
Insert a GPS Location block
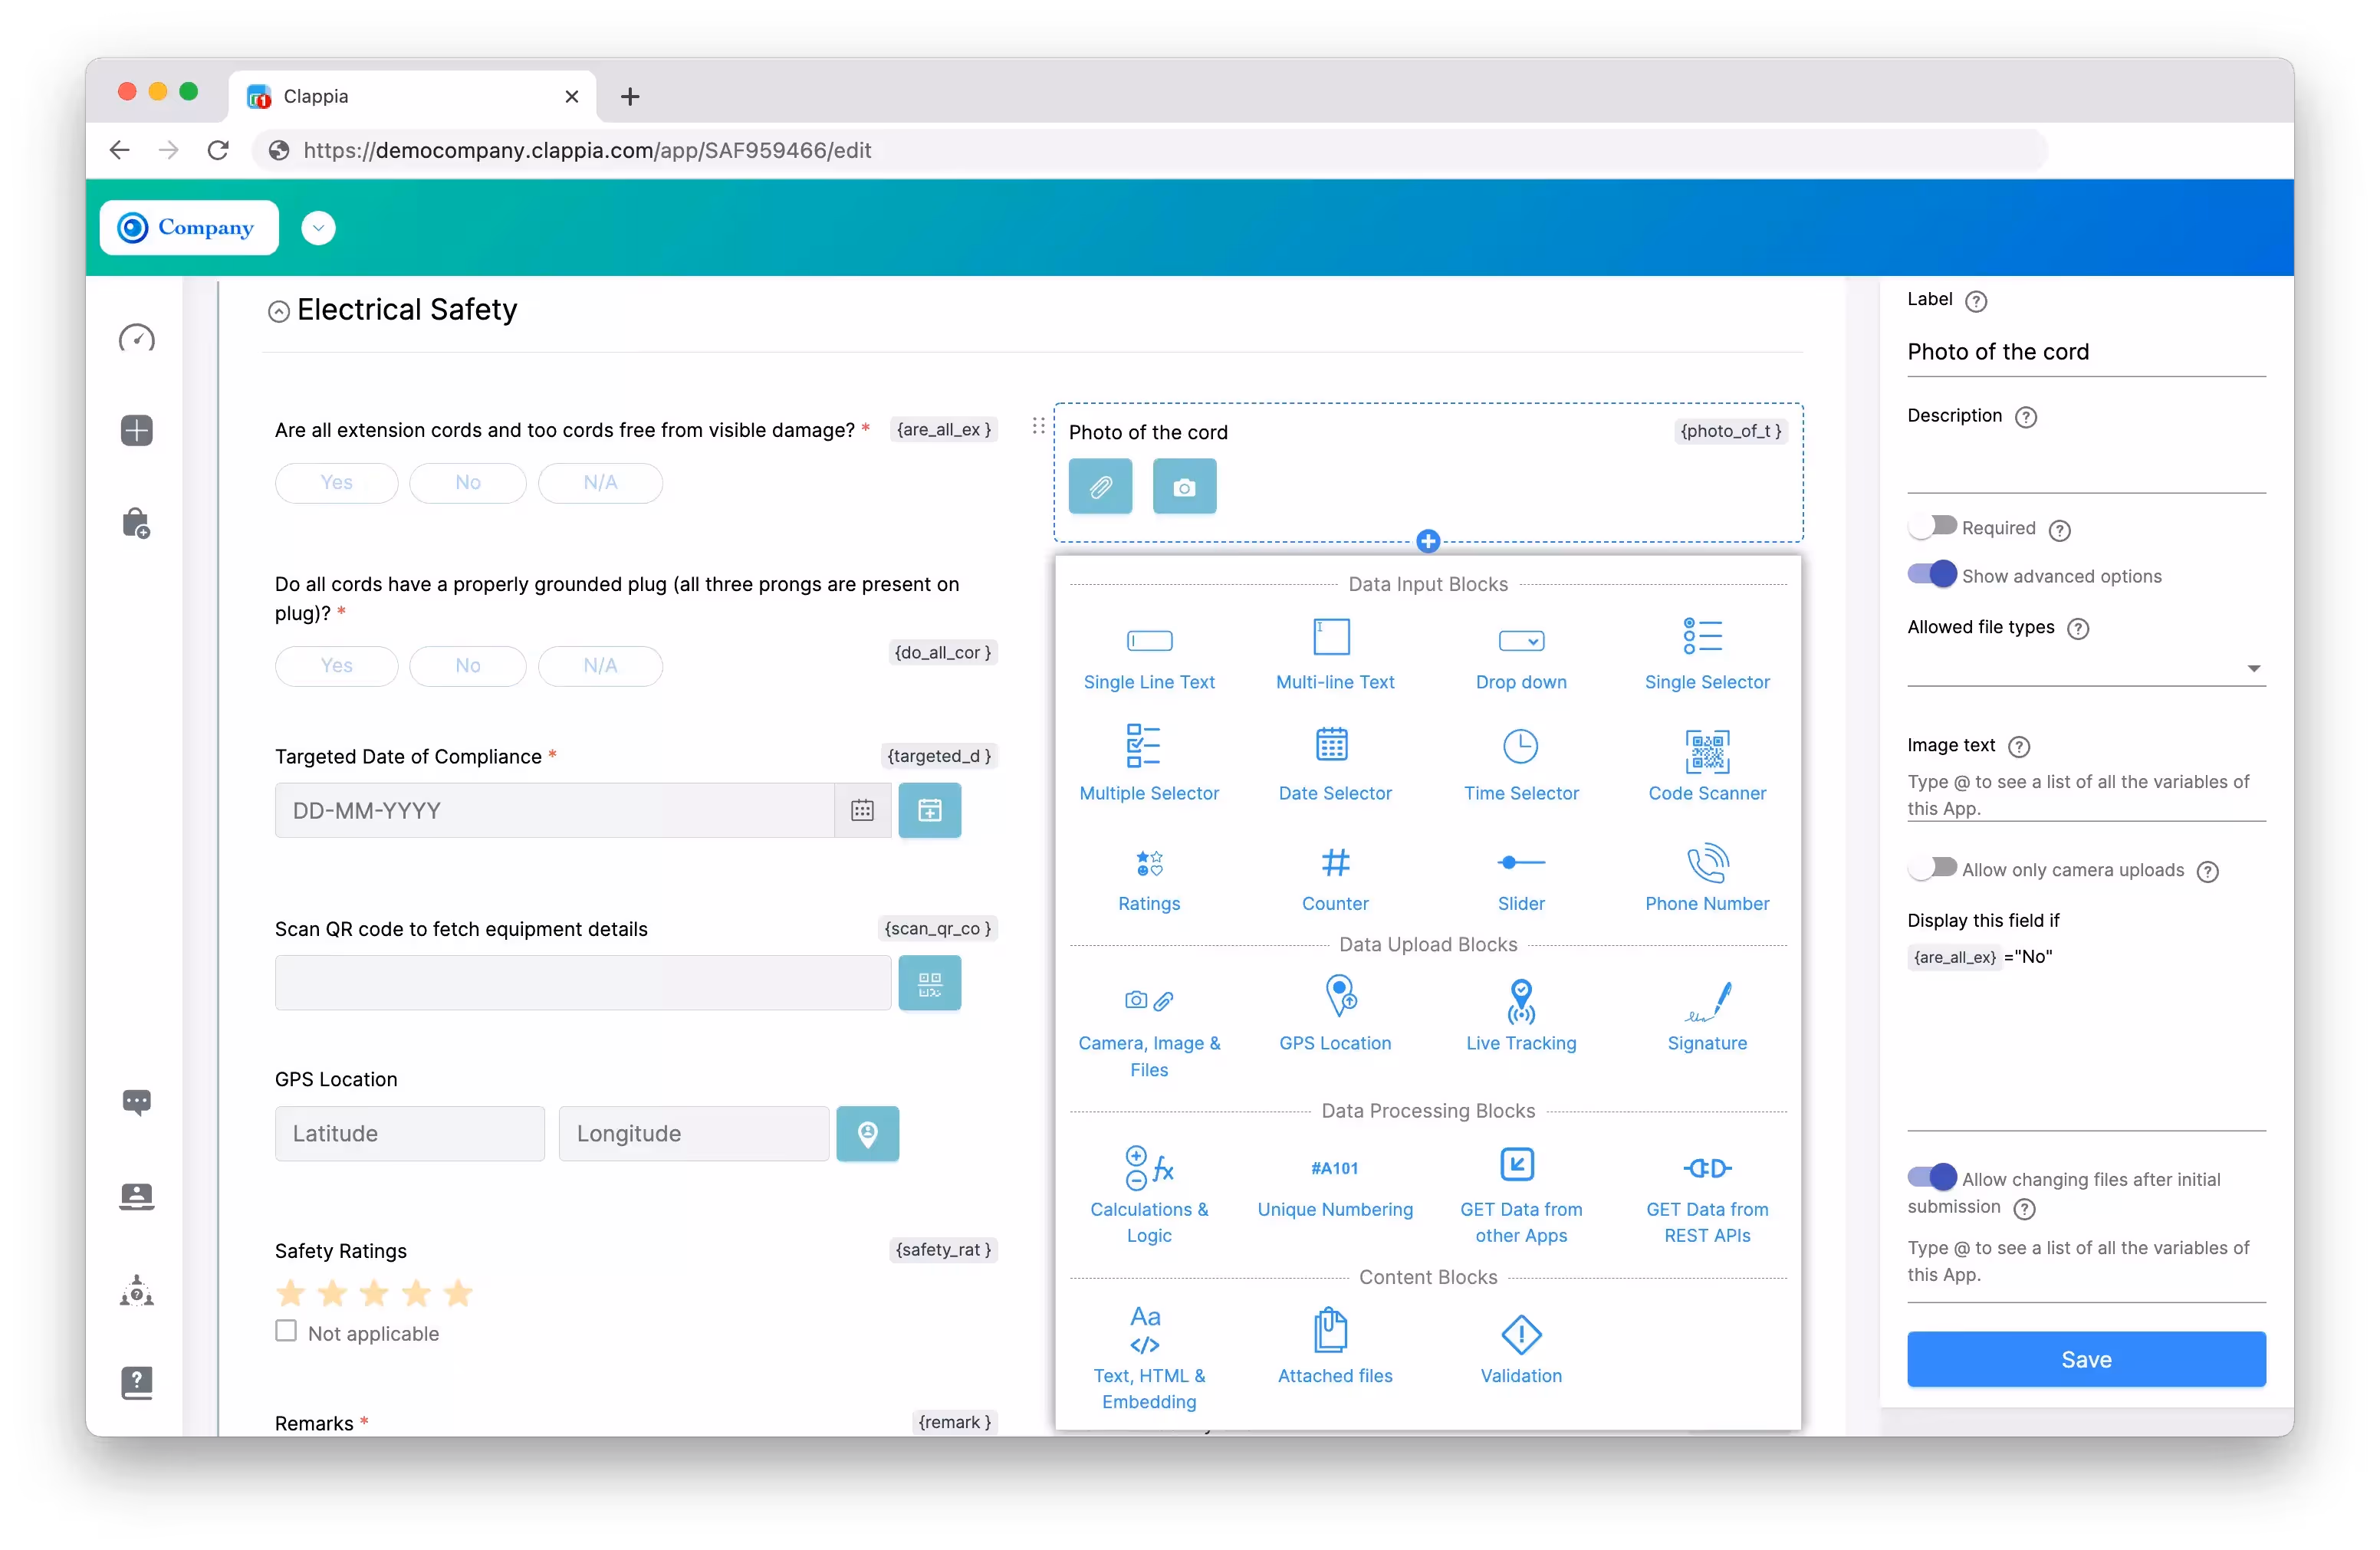pyautogui.click(x=1335, y=1016)
